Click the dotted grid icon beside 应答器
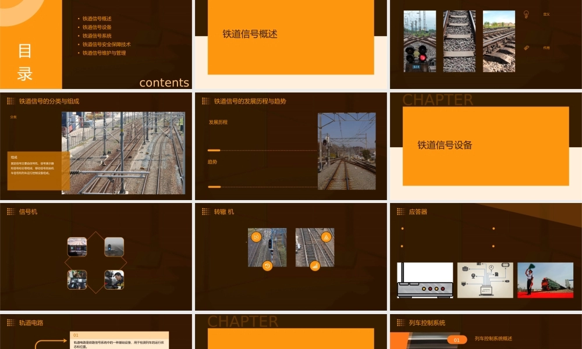Image resolution: width=582 pixels, height=349 pixels. point(400,212)
